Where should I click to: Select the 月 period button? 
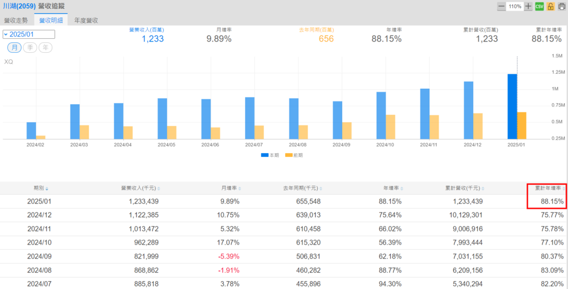click(14, 48)
